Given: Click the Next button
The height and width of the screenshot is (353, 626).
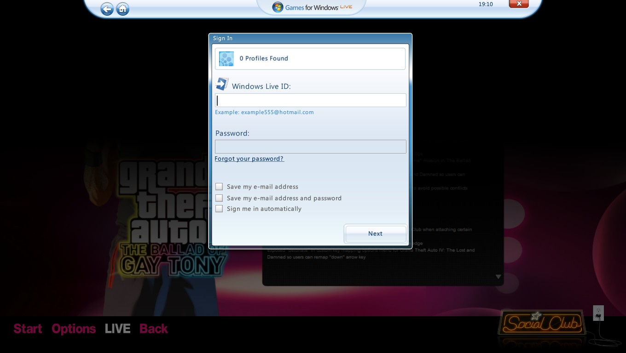Looking at the screenshot, I should [376, 233].
